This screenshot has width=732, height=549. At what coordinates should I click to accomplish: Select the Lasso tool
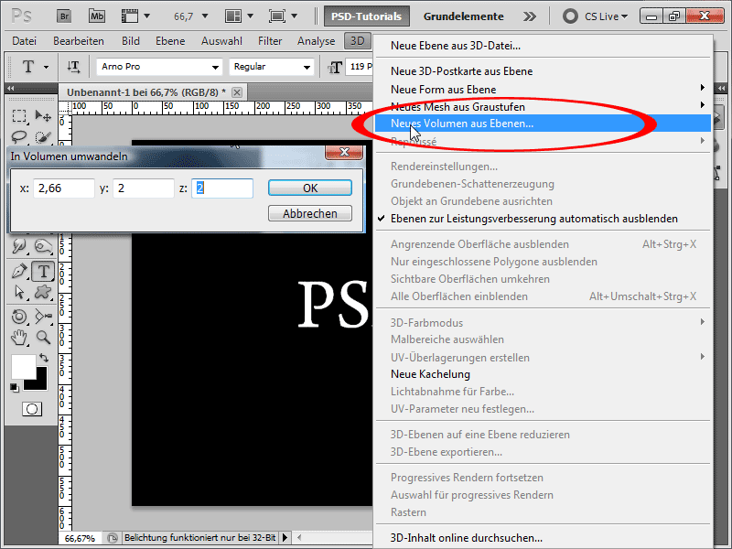click(19, 137)
